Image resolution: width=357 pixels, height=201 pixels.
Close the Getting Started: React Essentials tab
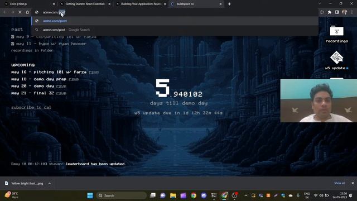click(109, 4)
